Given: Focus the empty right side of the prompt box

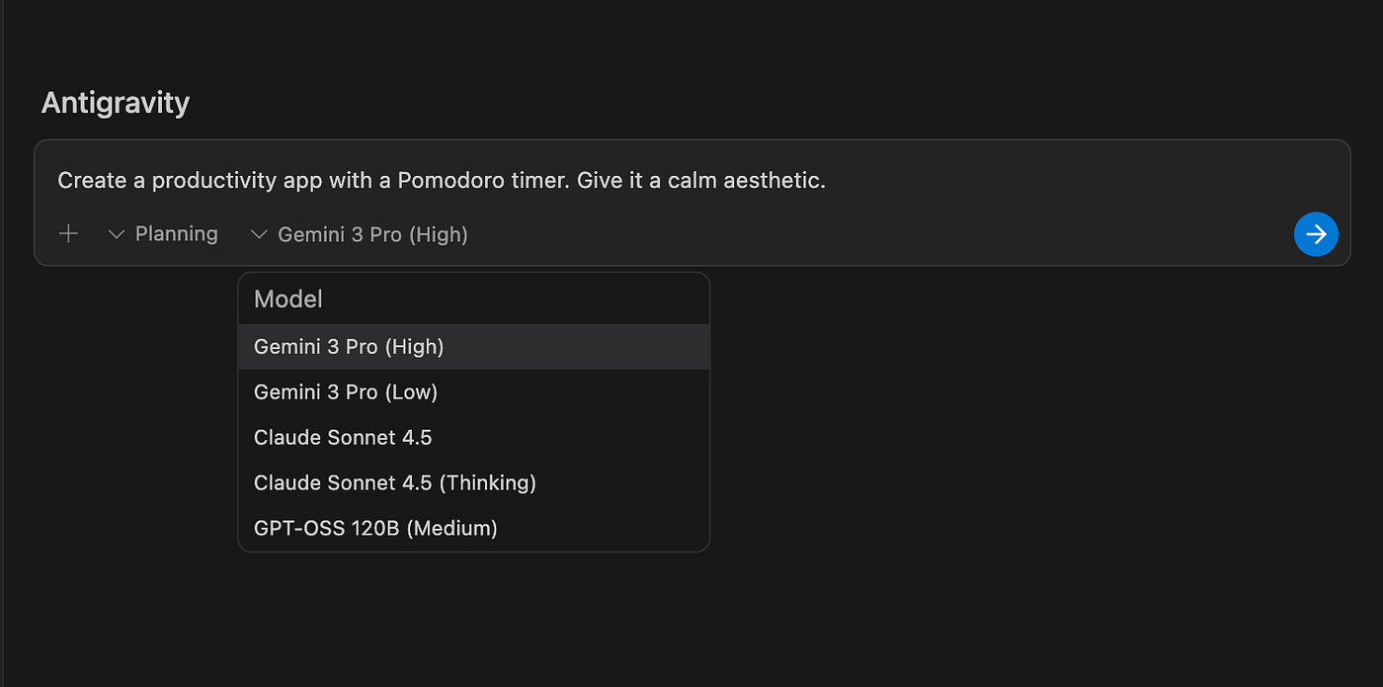Looking at the screenshot, I should [x=1087, y=181].
